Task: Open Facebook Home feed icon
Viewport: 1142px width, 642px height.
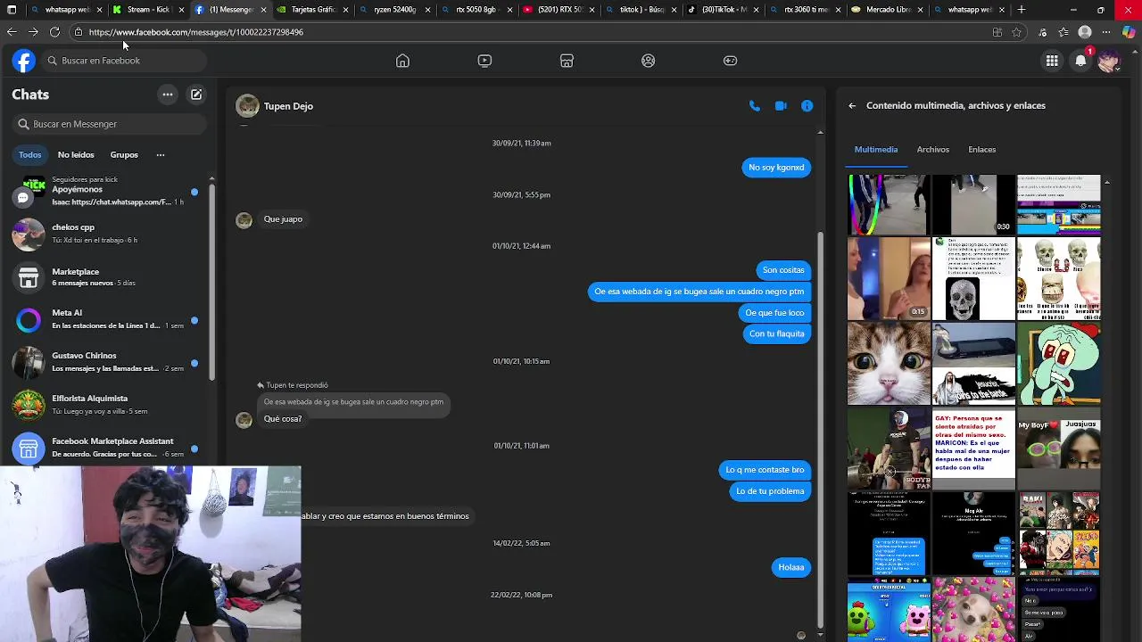Action: pos(402,61)
